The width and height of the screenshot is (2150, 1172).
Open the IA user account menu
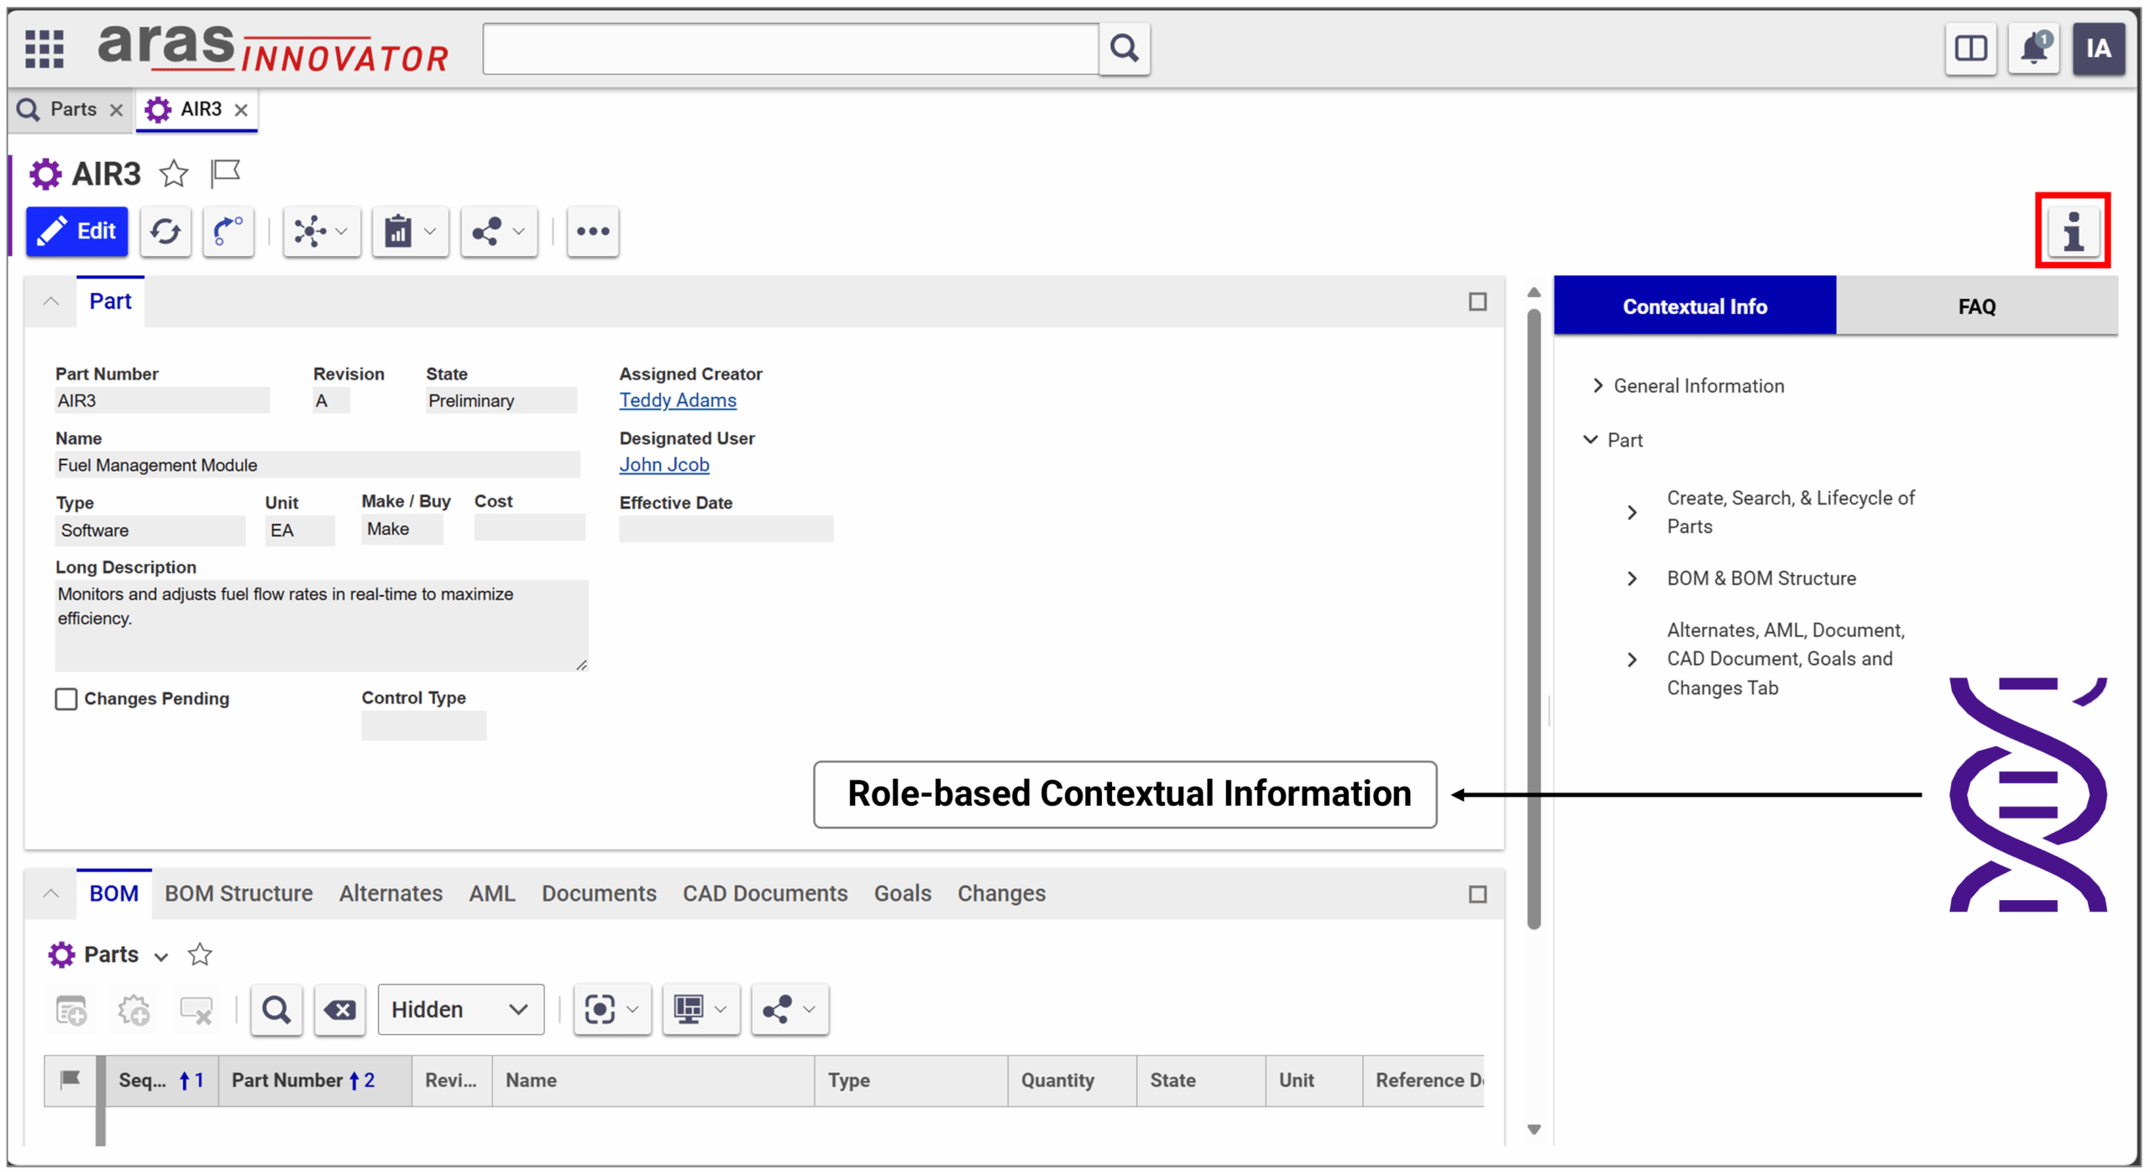point(2098,49)
